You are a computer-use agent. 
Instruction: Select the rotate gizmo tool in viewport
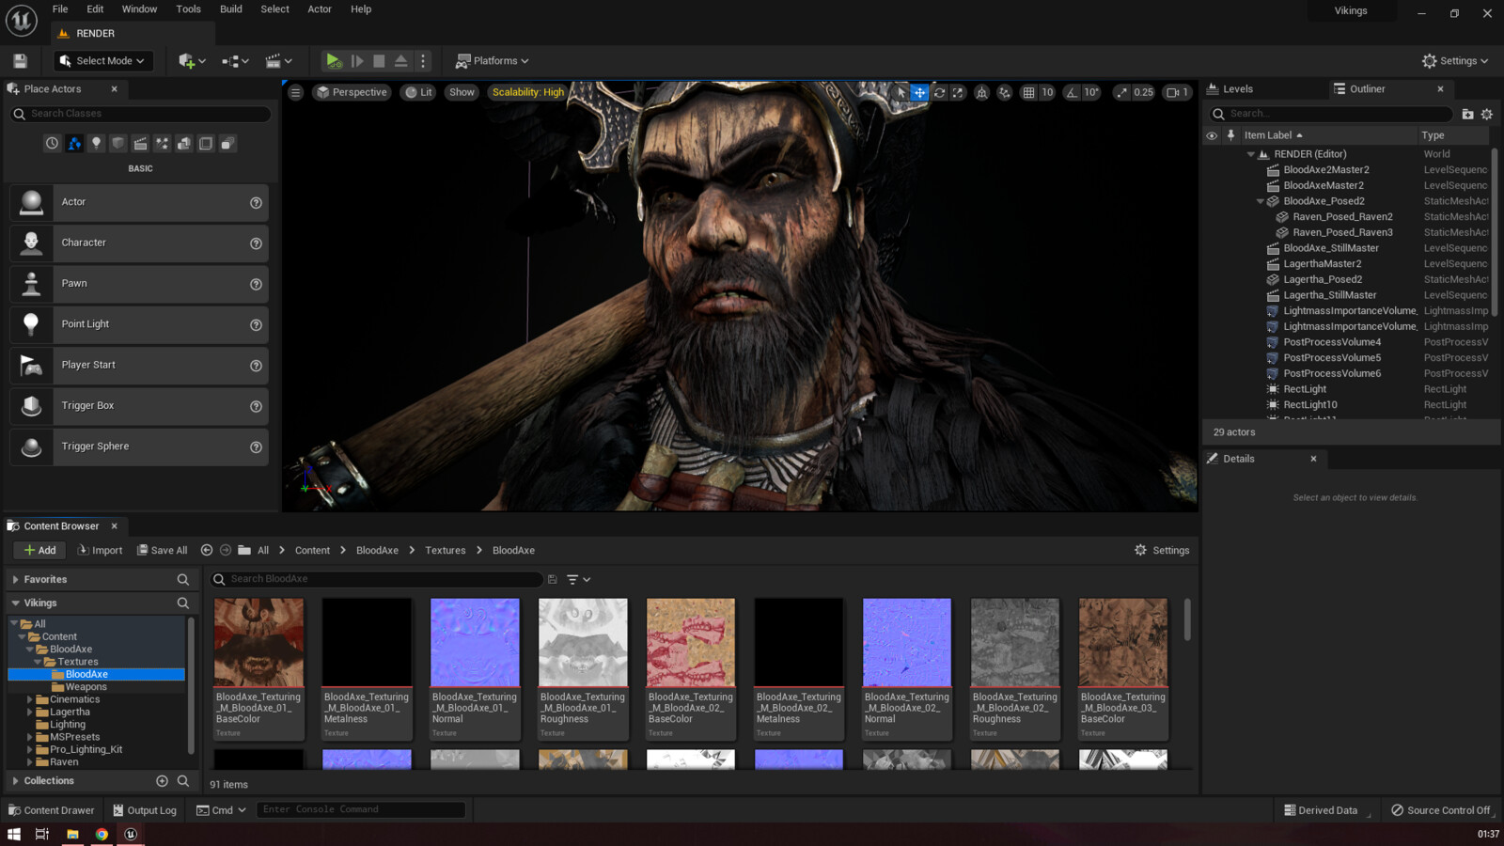939,92
